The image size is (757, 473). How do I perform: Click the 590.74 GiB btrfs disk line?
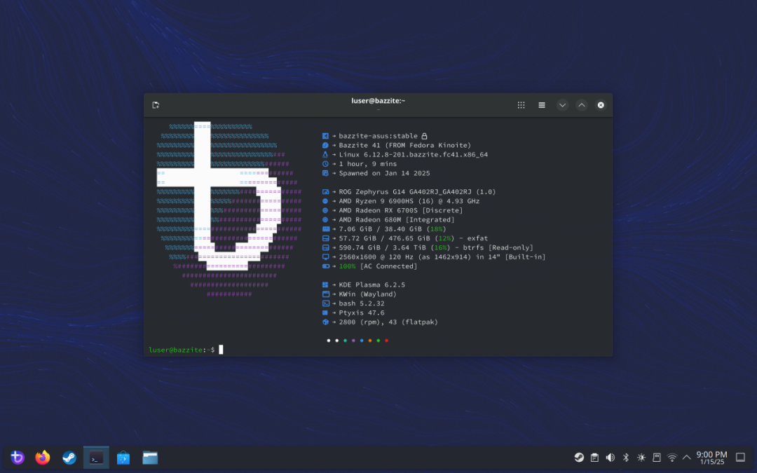click(428, 247)
